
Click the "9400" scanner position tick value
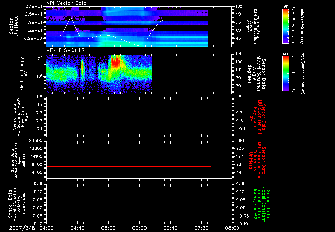[37, 164]
